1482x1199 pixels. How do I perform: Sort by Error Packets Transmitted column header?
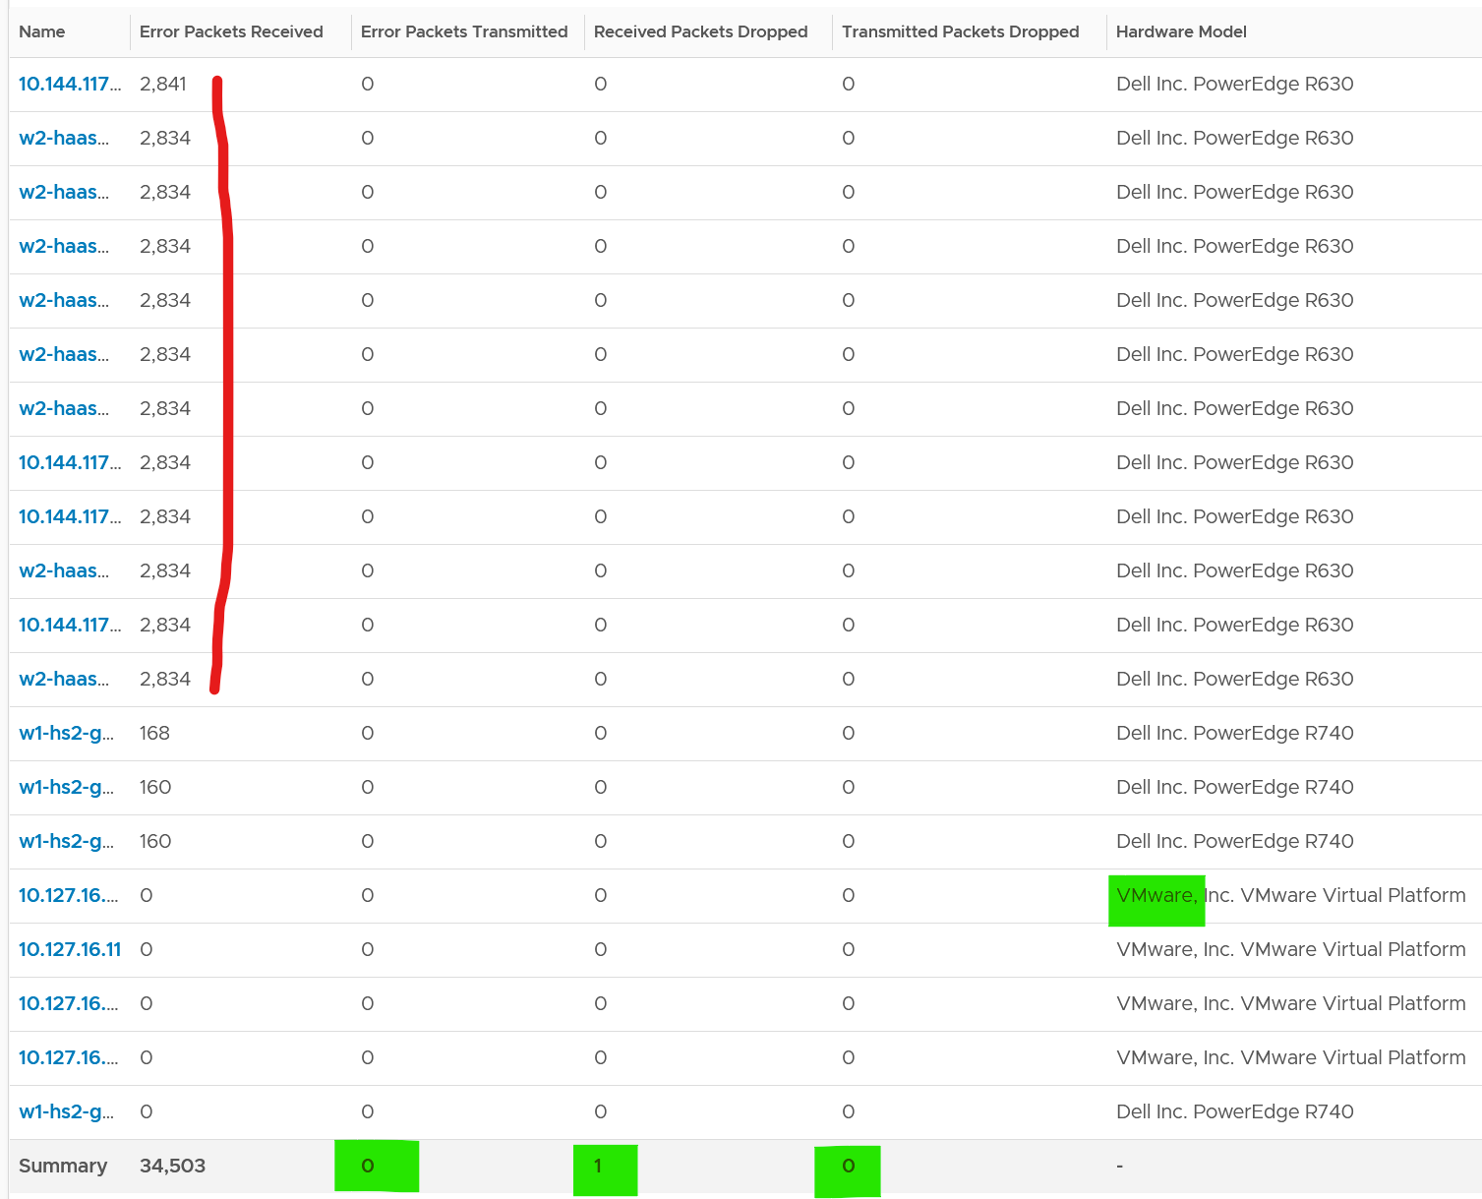click(x=464, y=31)
